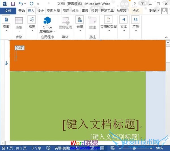Open the 邮件 tab
The image size is (170, 151).
[75, 11]
